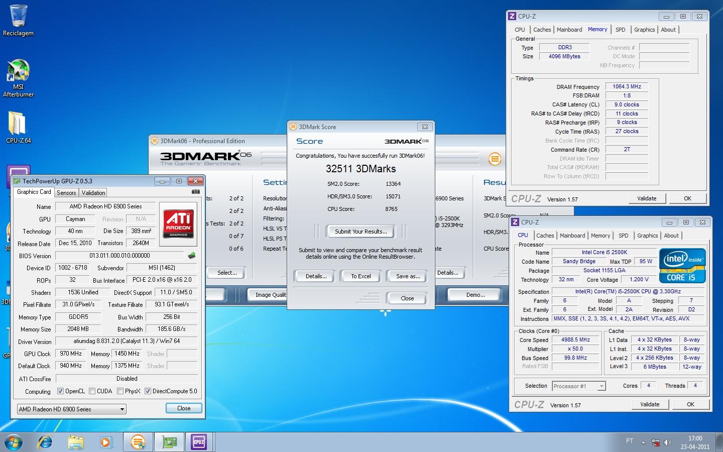The height and width of the screenshot is (452, 723).
Task: Open the Mainboard tab in lower CPU-Z window
Action: coord(572,236)
